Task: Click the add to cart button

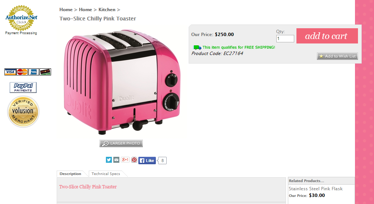Action: 327,36
